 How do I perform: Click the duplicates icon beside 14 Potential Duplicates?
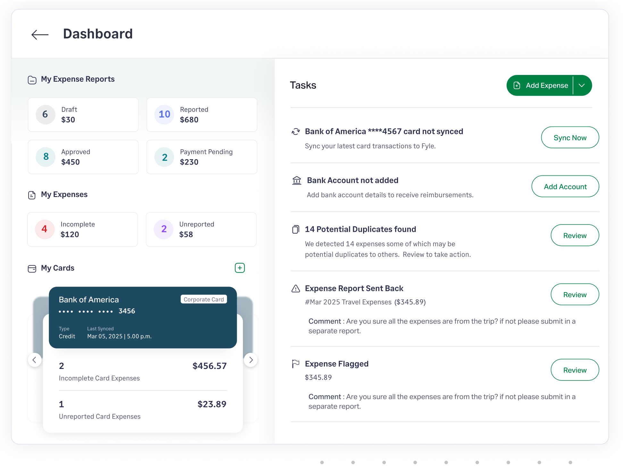pyautogui.click(x=295, y=229)
